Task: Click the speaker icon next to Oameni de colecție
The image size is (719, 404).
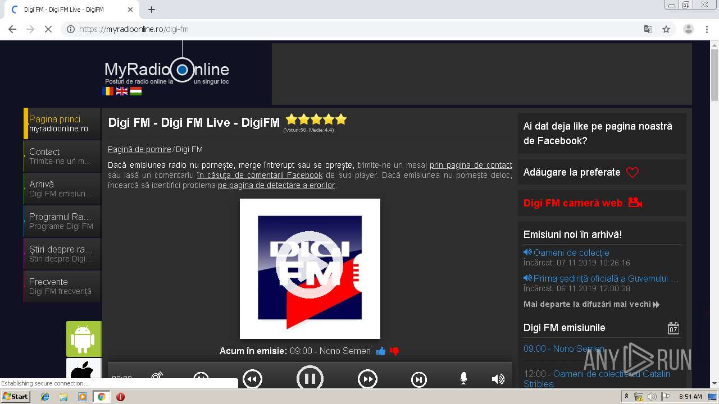Action: pos(527,252)
